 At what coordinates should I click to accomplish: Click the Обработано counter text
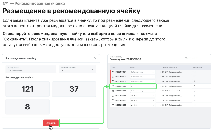pyautogui.click(x=191, y=58)
